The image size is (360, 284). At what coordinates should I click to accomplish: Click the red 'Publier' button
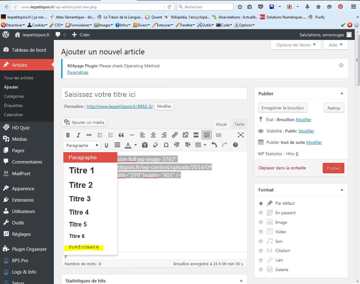[x=333, y=168]
